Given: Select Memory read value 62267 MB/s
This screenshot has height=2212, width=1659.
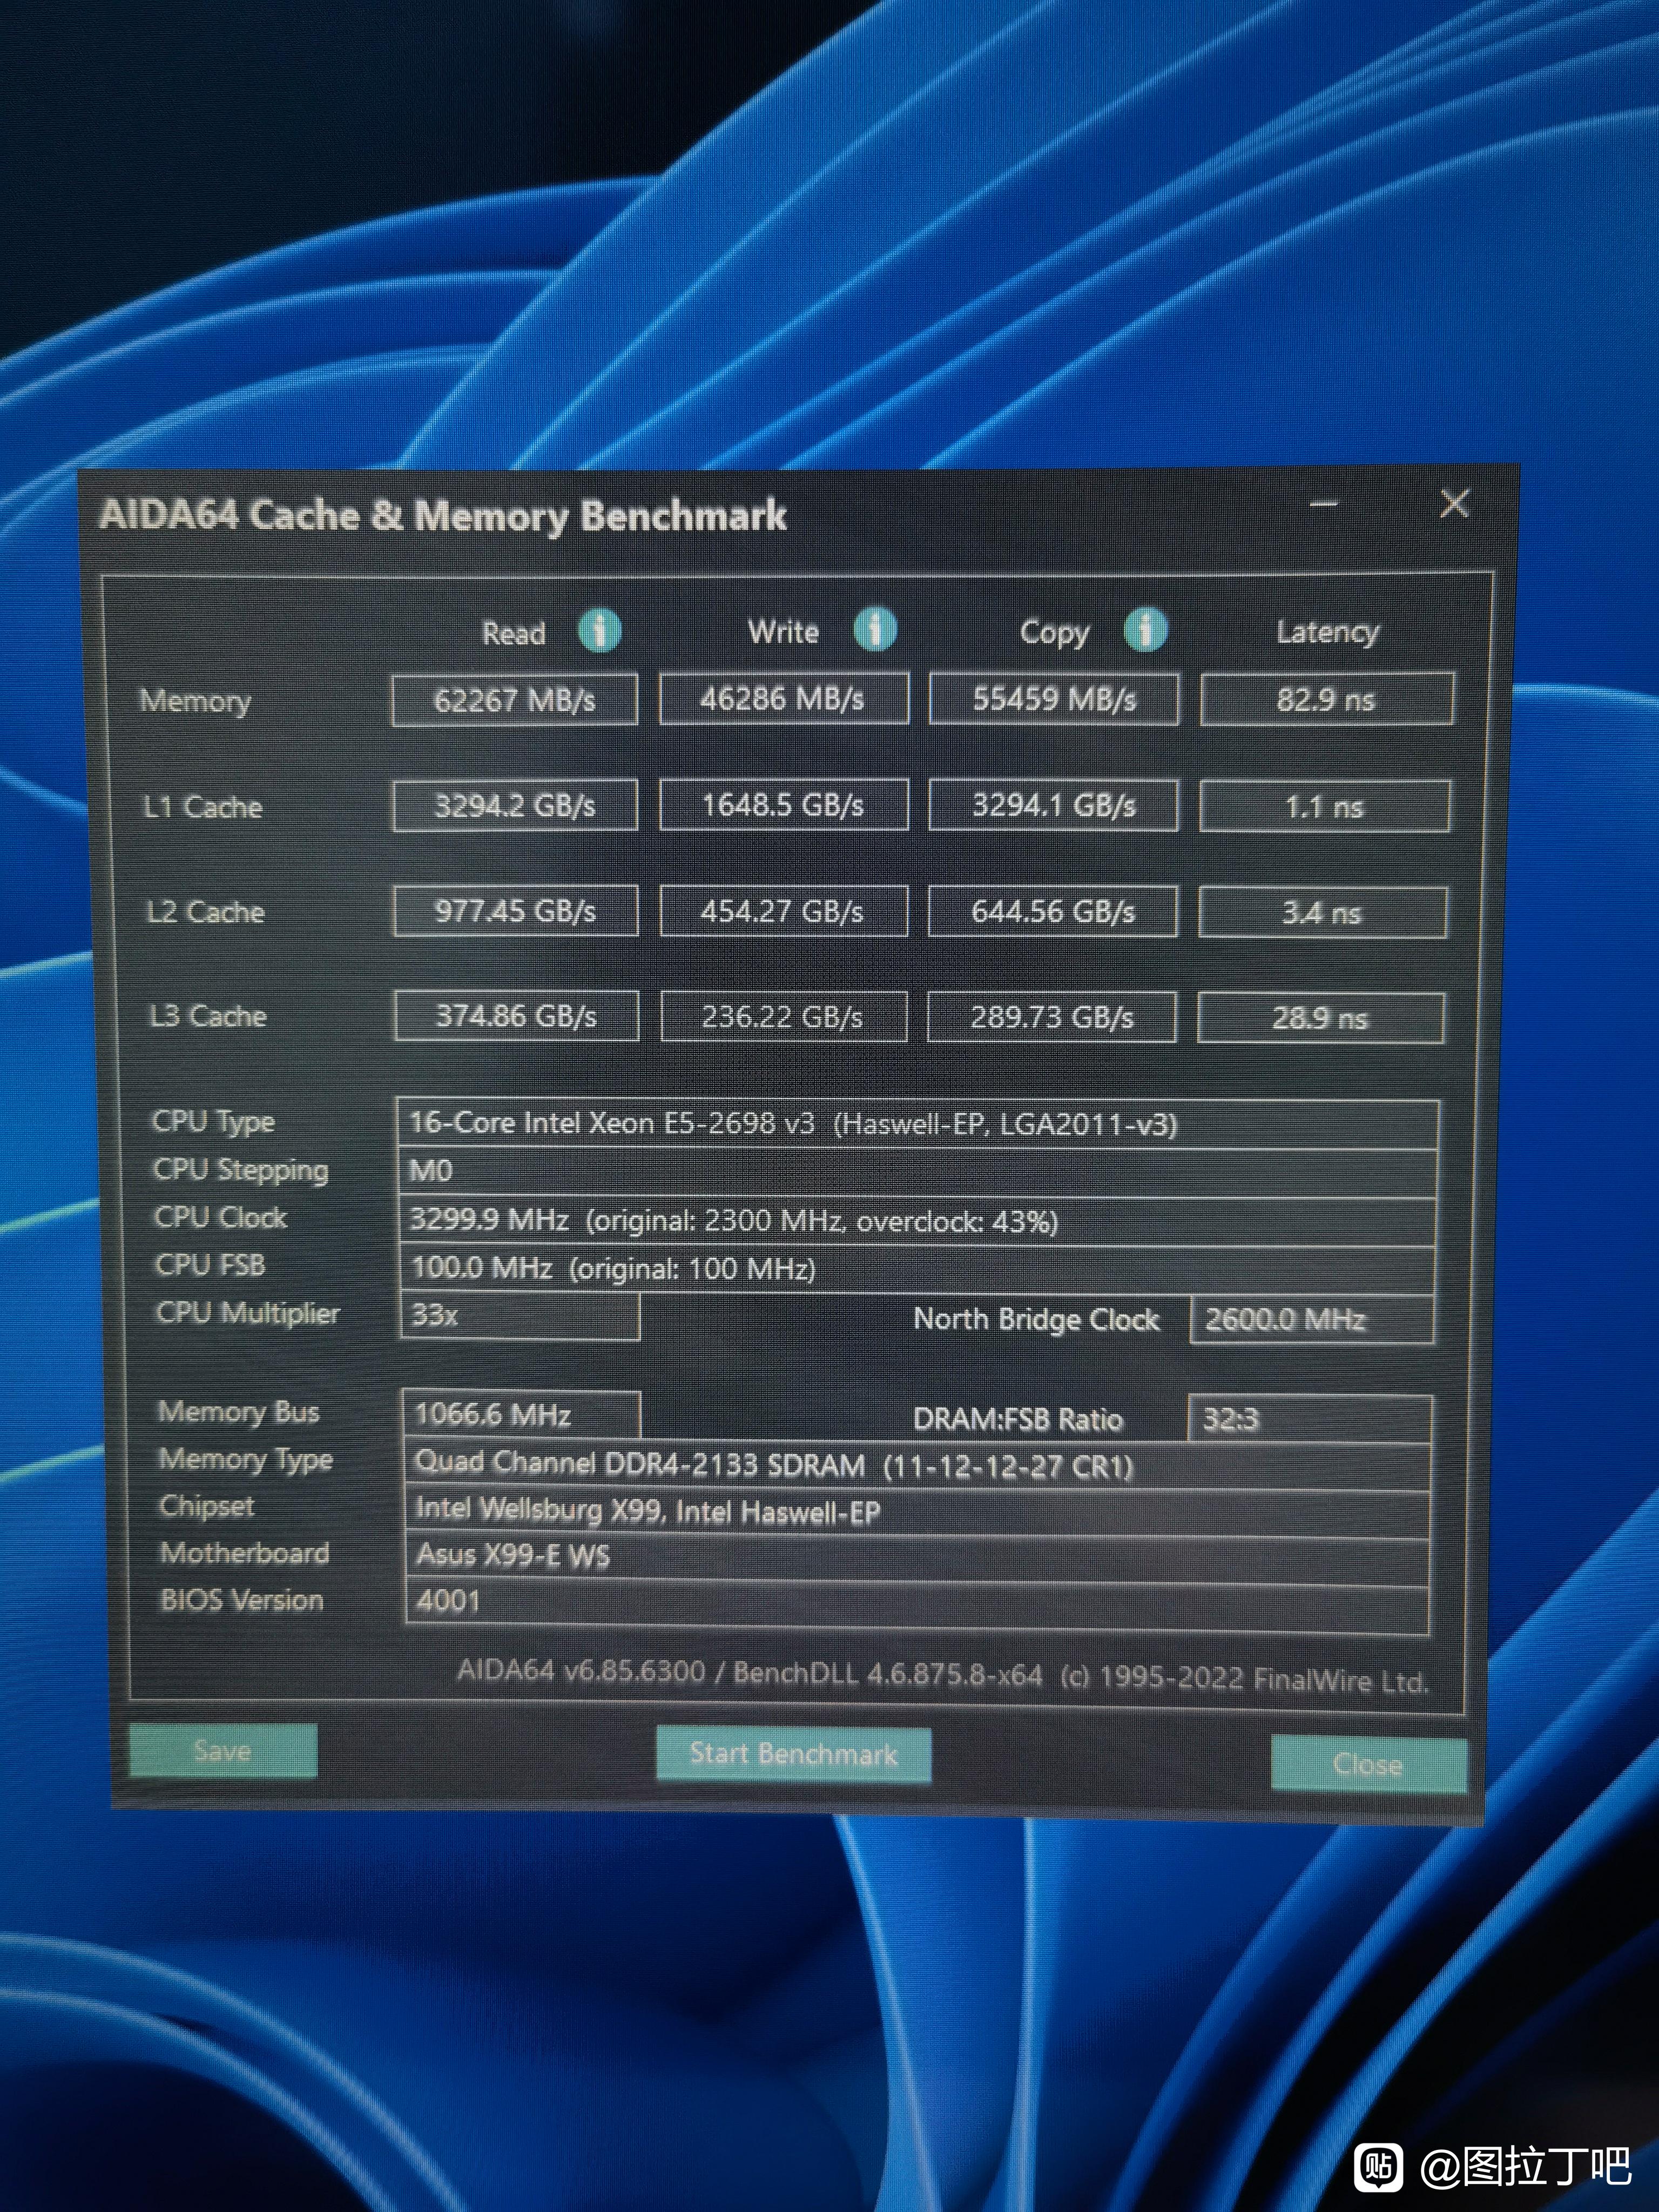Looking at the screenshot, I should [514, 699].
